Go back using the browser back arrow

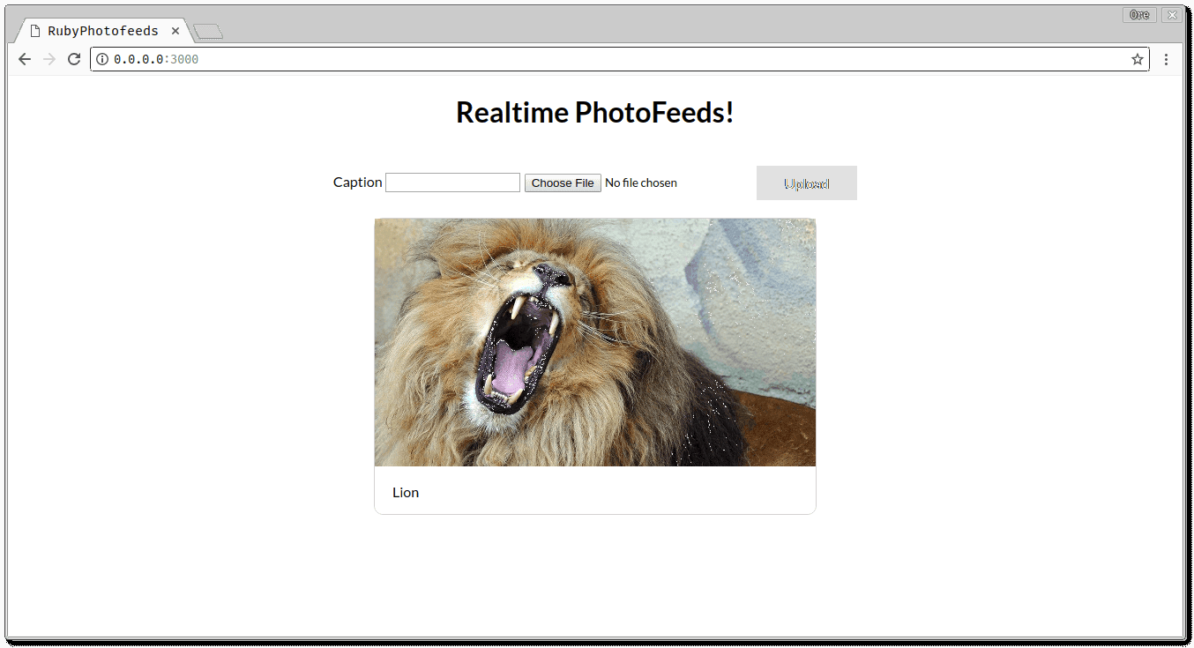click(25, 59)
